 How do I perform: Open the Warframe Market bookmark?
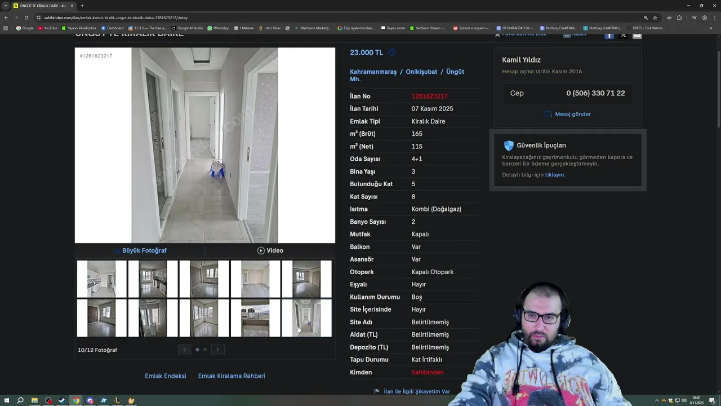(x=313, y=28)
